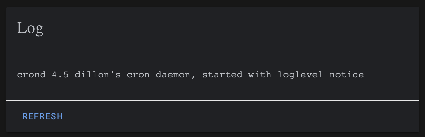This screenshot has height=137, width=425.
Task: Click the "H" at end of REFRESH
Action: click(60, 116)
